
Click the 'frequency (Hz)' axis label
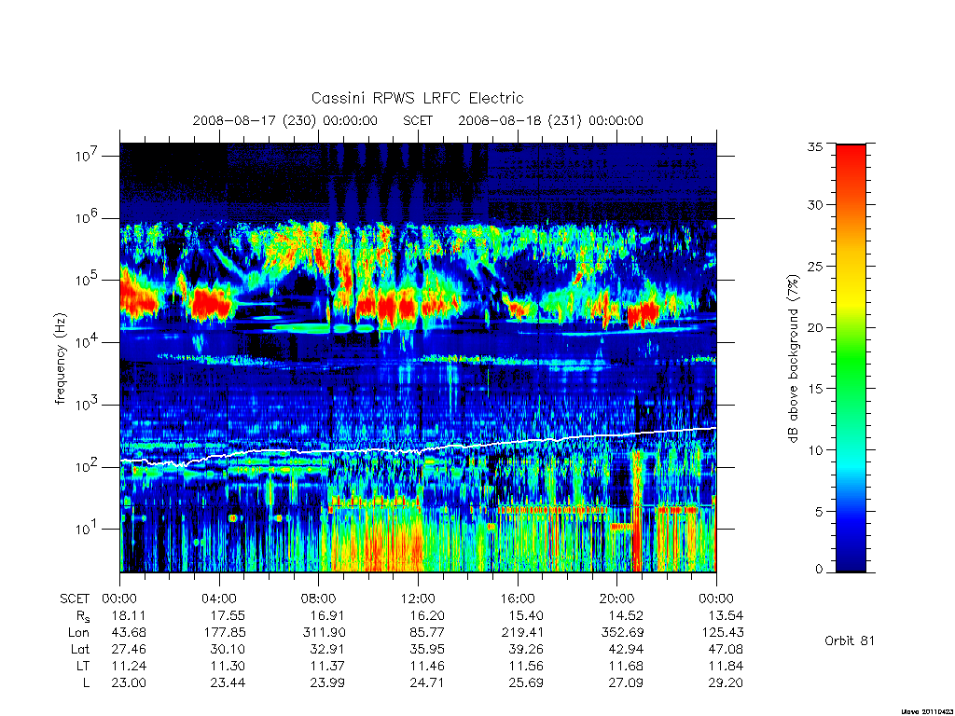click(61, 359)
